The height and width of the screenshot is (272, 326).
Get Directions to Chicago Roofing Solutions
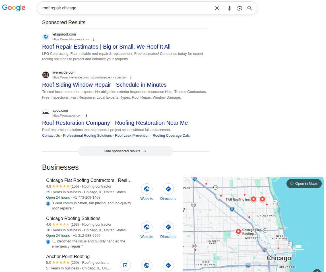point(168,230)
